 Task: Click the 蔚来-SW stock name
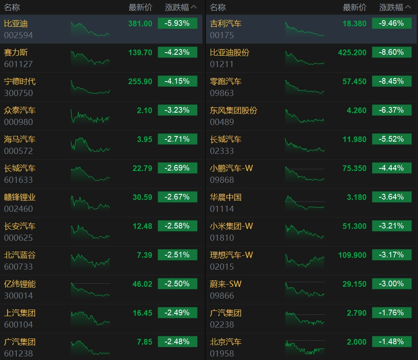pos(226,284)
